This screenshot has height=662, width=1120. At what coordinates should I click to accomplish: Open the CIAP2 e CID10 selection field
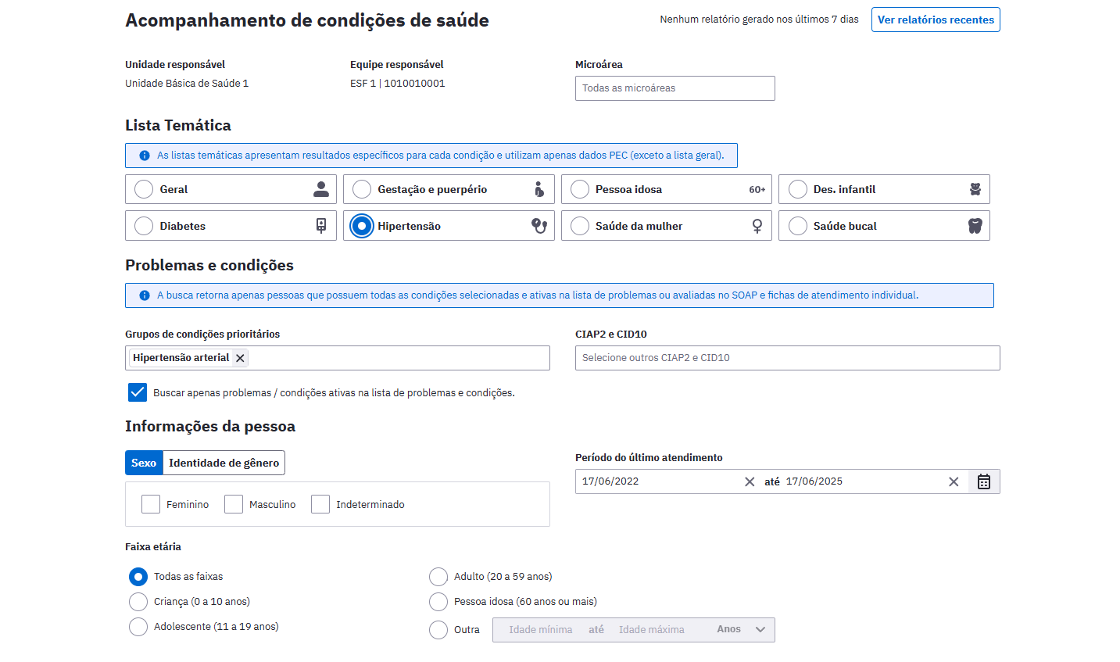pyautogui.click(x=788, y=358)
